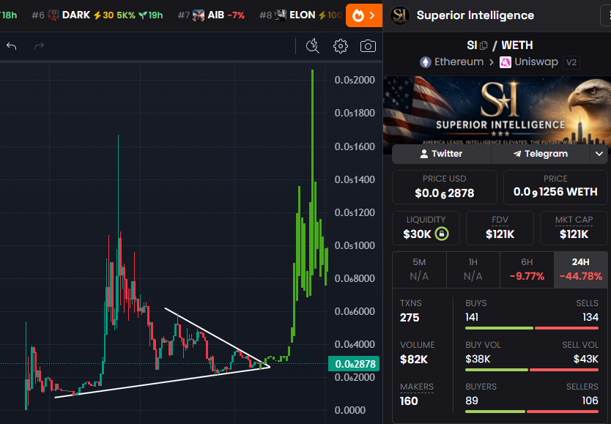
Task: Click the Superior Intelligence title text
Action: click(x=475, y=15)
